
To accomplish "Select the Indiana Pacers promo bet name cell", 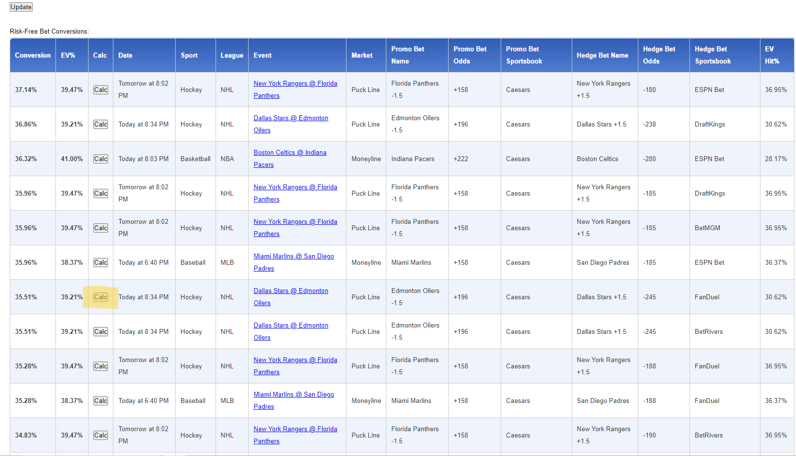I will pos(417,159).
